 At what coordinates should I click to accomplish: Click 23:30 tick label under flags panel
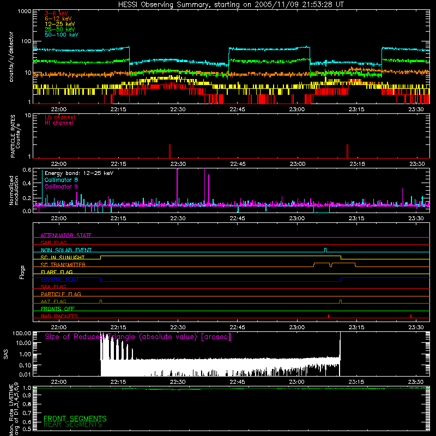tap(416, 328)
